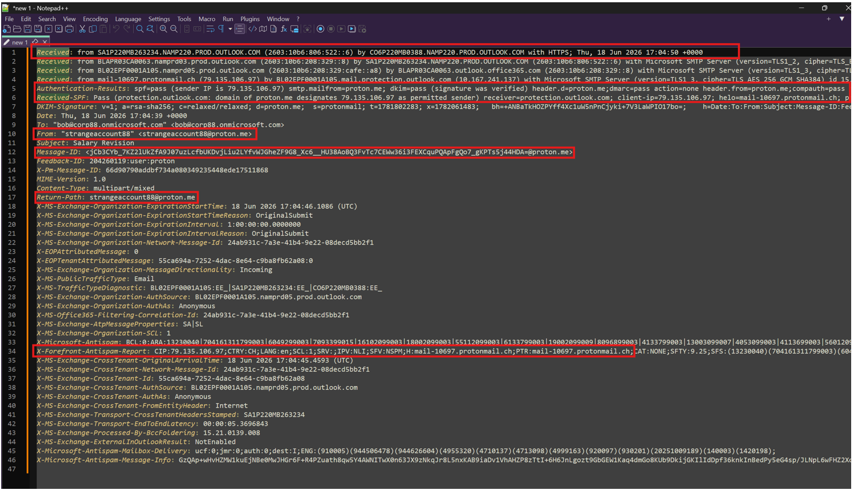This screenshot has height=490, width=854.
Task: Toggle the indent guide toolbar icon
Action: click(240, 29)
